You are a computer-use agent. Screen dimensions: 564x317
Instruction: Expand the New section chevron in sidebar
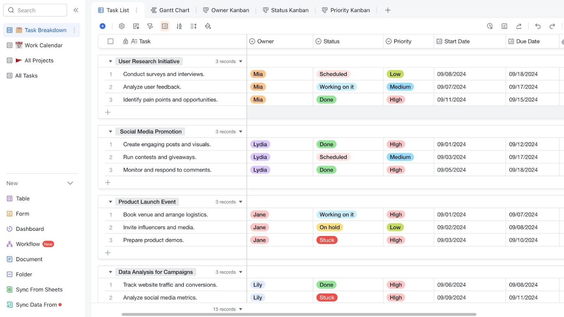(x=70, y=183)
